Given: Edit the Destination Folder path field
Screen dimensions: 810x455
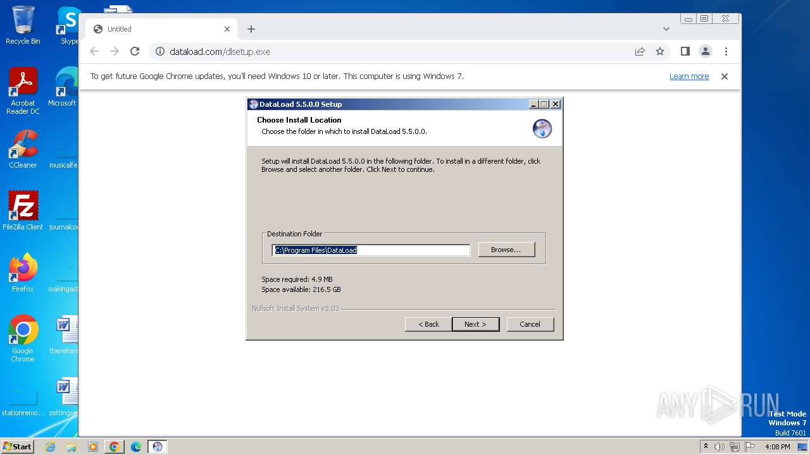Looking at the screenshot, I should click(371, 250).
